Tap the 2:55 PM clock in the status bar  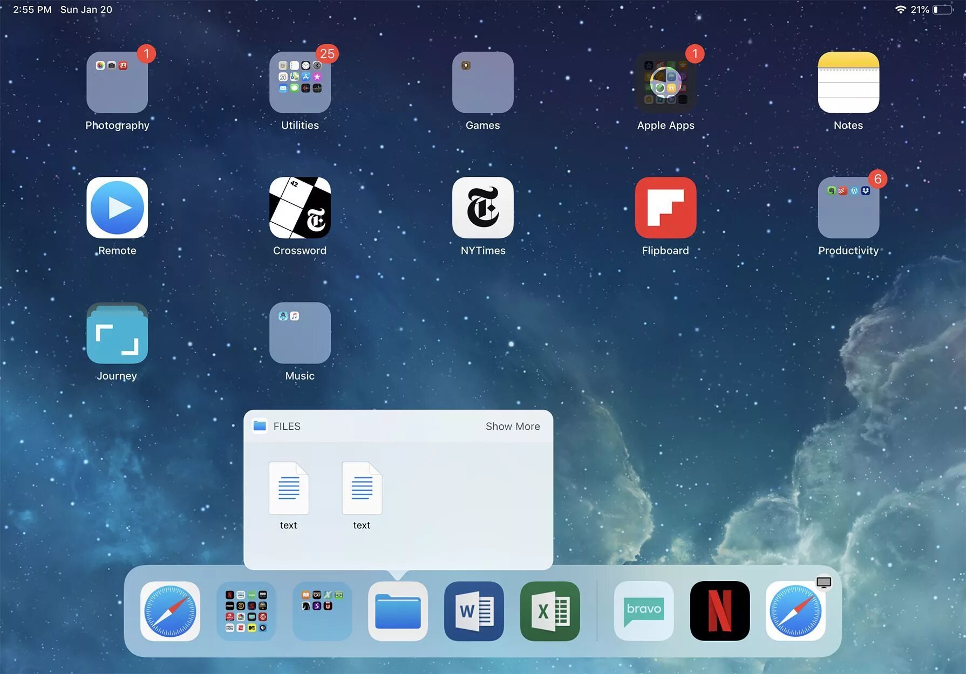coord(32,10)
